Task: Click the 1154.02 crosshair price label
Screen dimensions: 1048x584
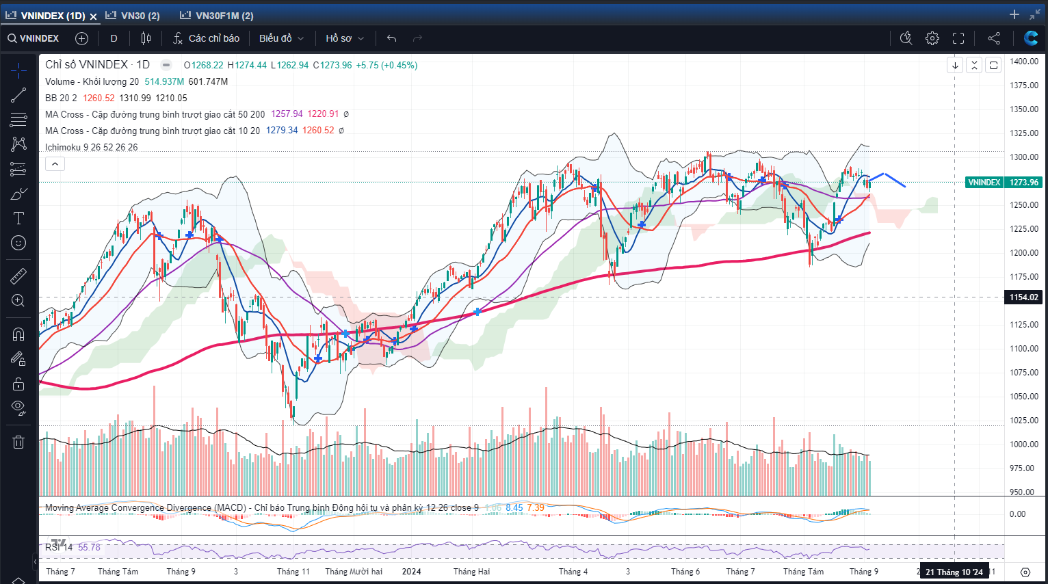Action: pyautogui.click(x=1024, y=297)
